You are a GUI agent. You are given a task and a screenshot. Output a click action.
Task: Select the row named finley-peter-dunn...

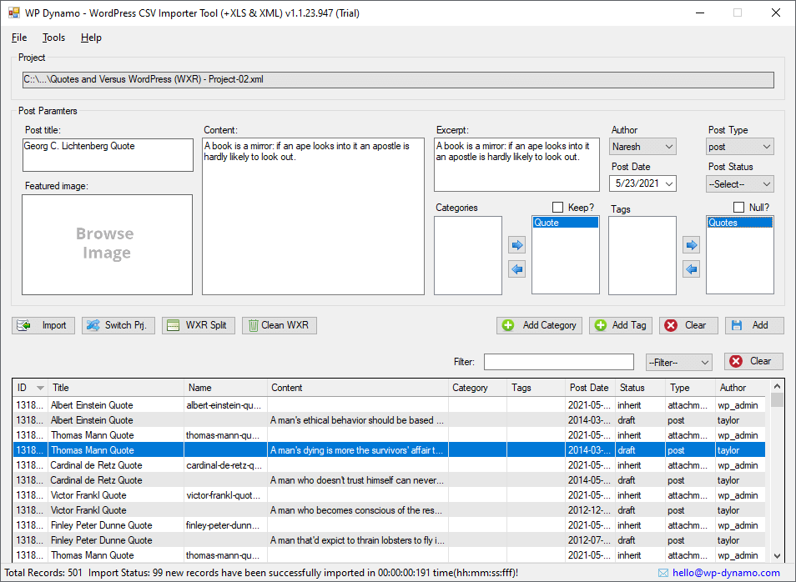[389, 525]
